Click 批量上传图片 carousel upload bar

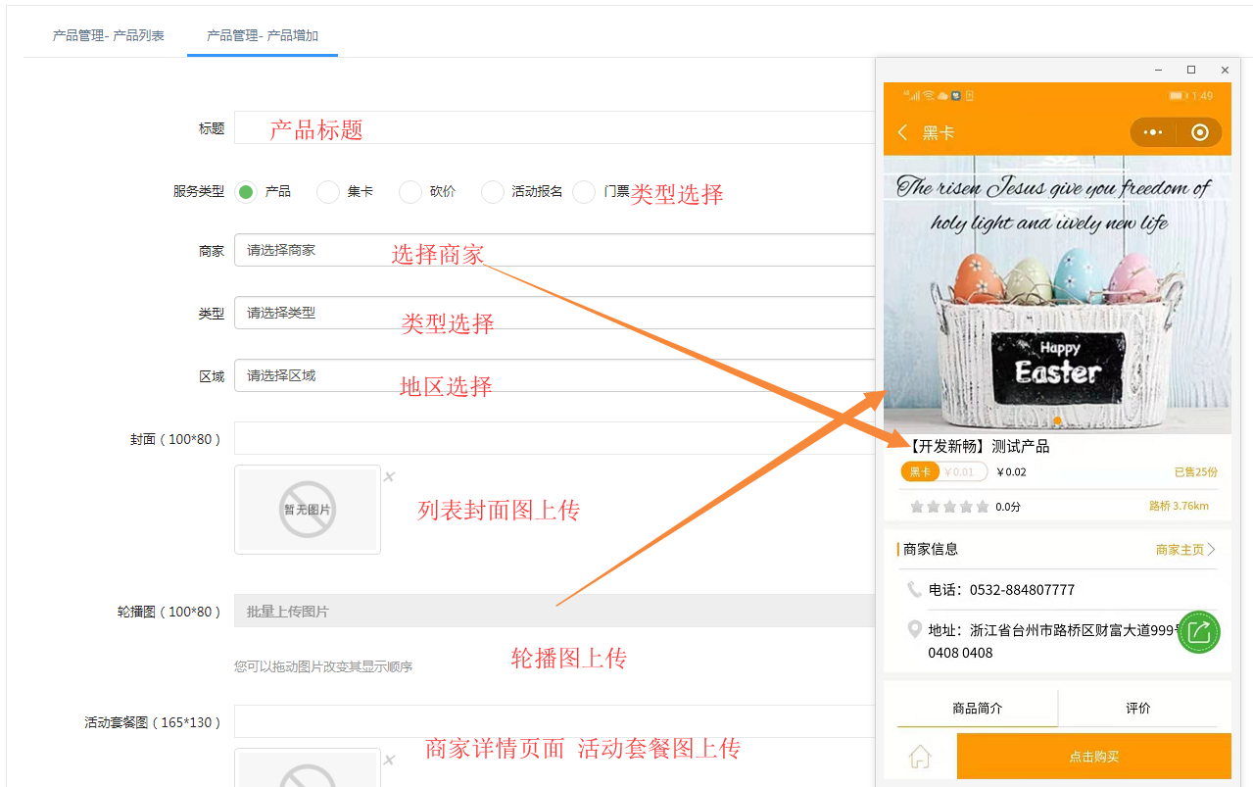click(554, 611)
